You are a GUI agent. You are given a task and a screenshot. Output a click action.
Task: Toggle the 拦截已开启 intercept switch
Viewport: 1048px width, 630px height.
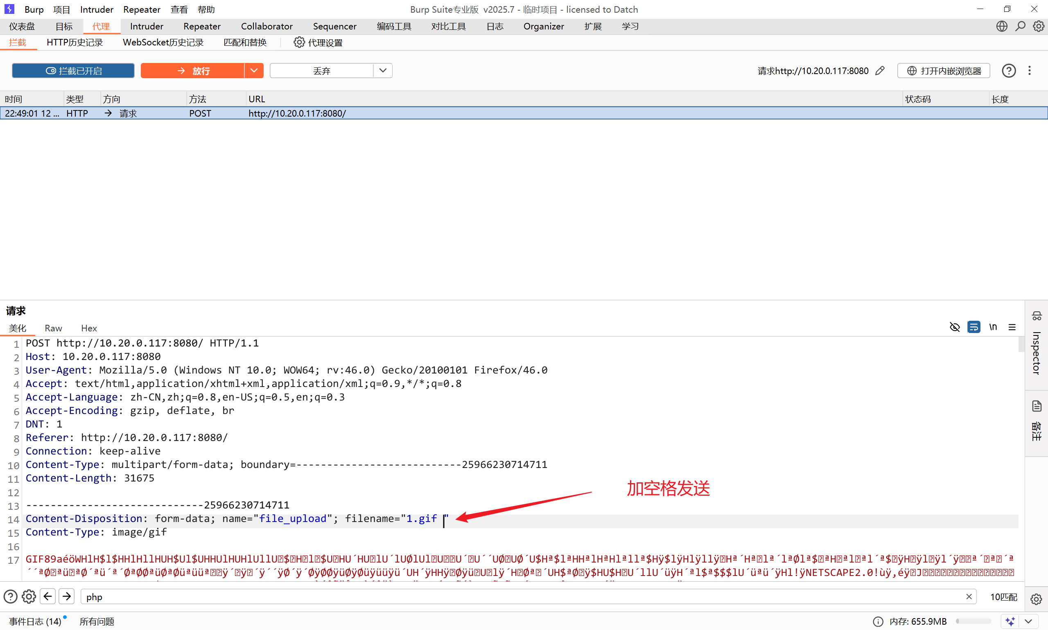pos(73,71)
